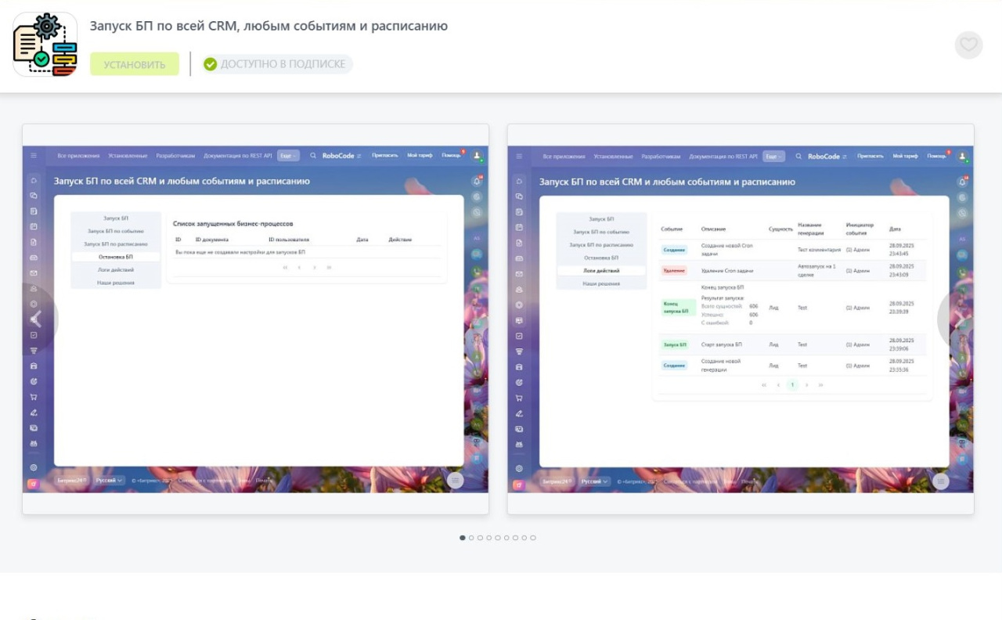Open notifications via the bell icon

477,181
